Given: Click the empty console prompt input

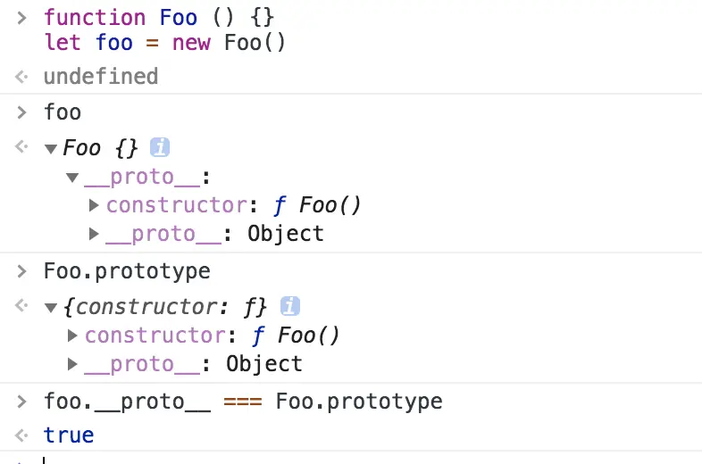Looking at the screenshot, I should coord(268,459).
